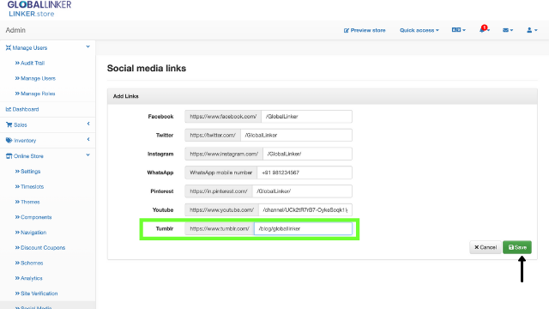
Task: Click the https://in.pinterest.com/ prefix text
Action: pyautogui.click(x=219, y=191)
